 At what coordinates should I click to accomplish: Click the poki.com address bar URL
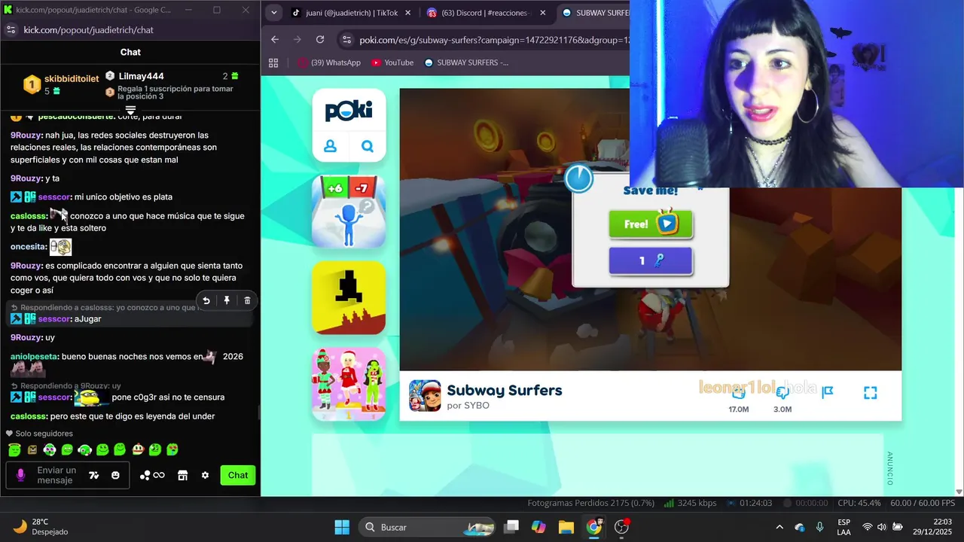tap(493, 40)
